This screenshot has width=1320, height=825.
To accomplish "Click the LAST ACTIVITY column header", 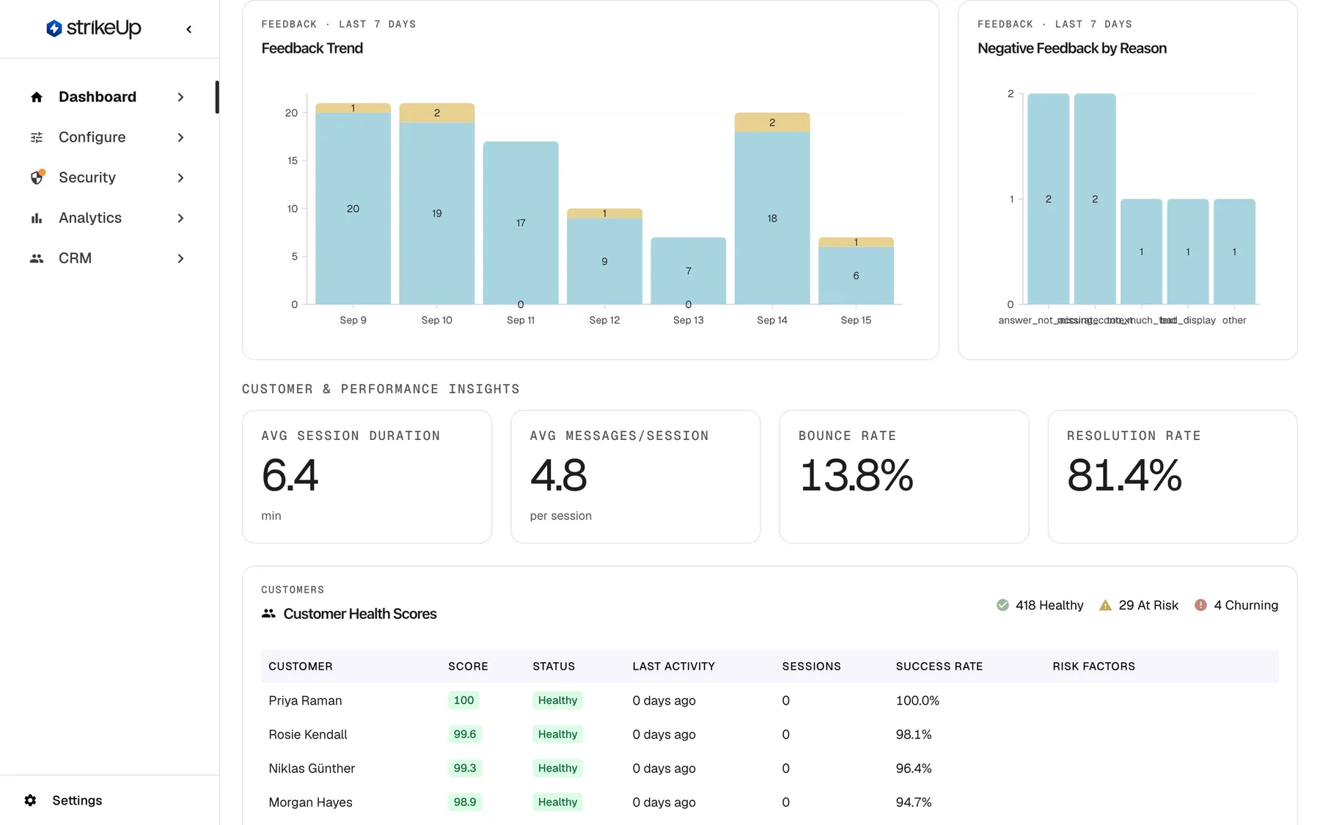I will pyautogui.click(x=673, y=666).
